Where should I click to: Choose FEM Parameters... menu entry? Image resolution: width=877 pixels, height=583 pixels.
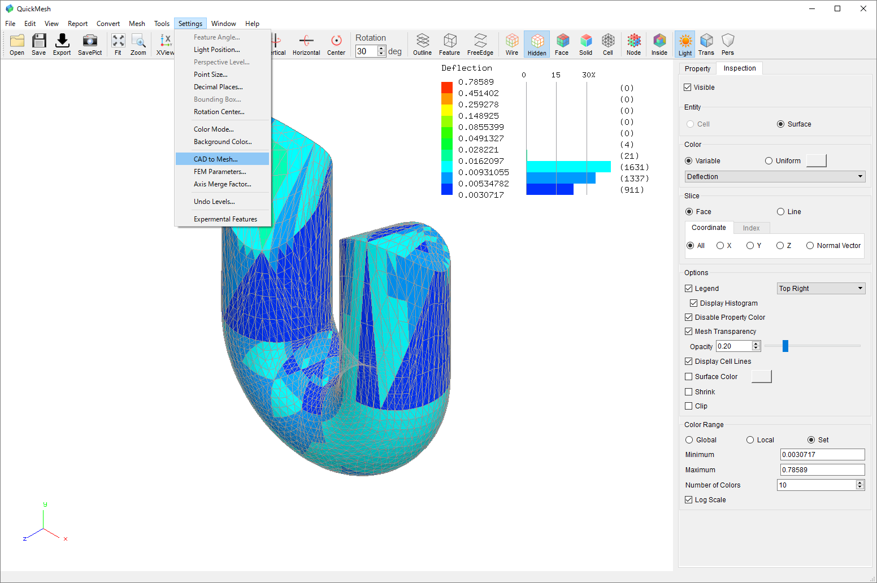[x=222, y=172]
